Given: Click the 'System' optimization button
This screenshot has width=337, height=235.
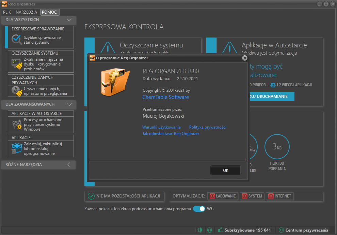Looking at the screenshot, I should 252,196.
